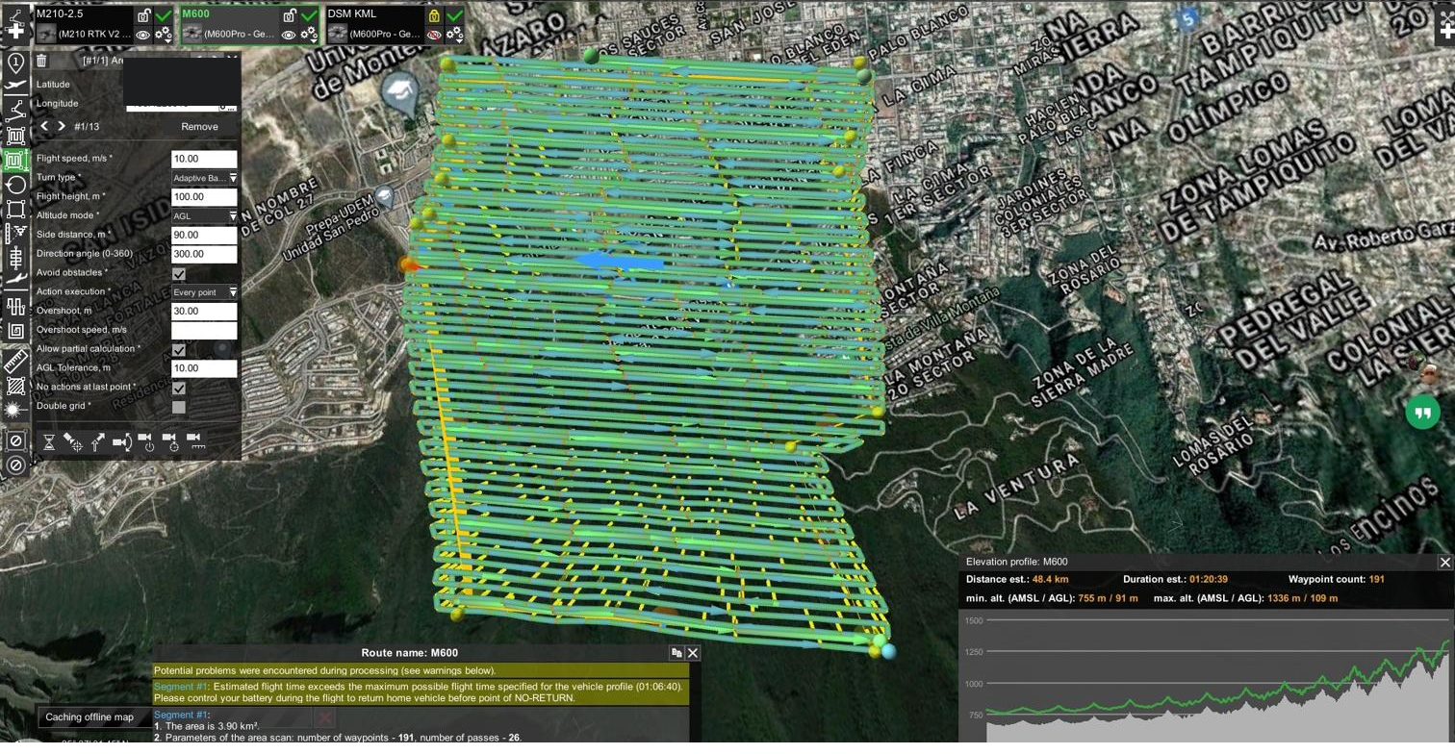
Task: Switch to DSM KML route card
Action: (x=396, y=25)
